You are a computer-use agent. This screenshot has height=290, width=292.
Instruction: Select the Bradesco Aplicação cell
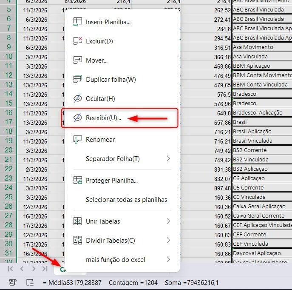coord(262,113)
